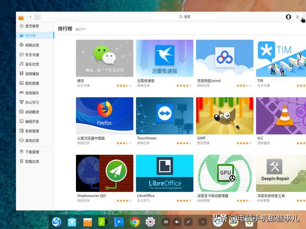306x229 pixels.
Task: Open the LibreOffice app tile
Action: 164,173
